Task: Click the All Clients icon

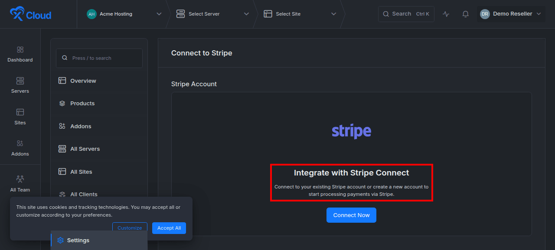Action: click(62, 194)
